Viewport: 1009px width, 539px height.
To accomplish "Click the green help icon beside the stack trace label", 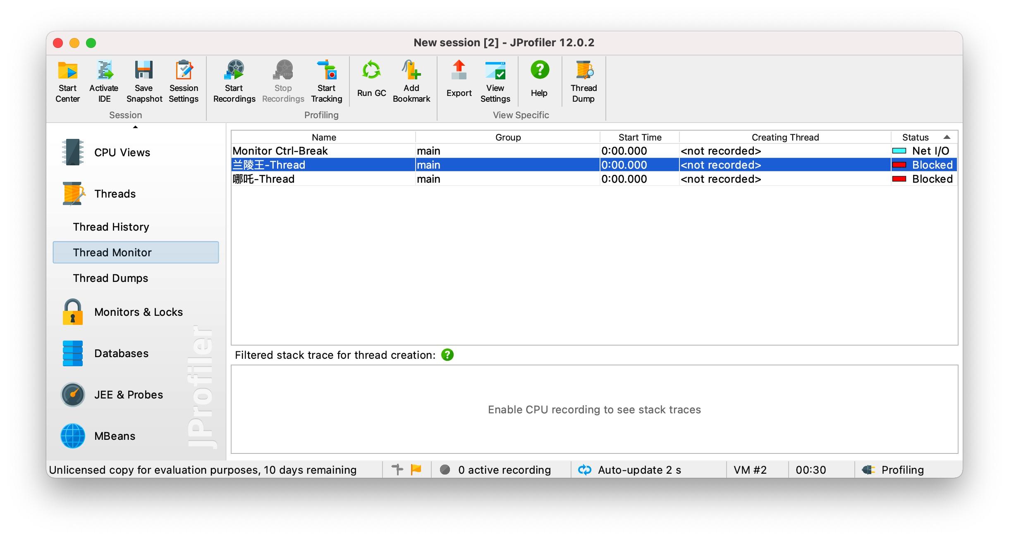I will [x=447, y=355].
